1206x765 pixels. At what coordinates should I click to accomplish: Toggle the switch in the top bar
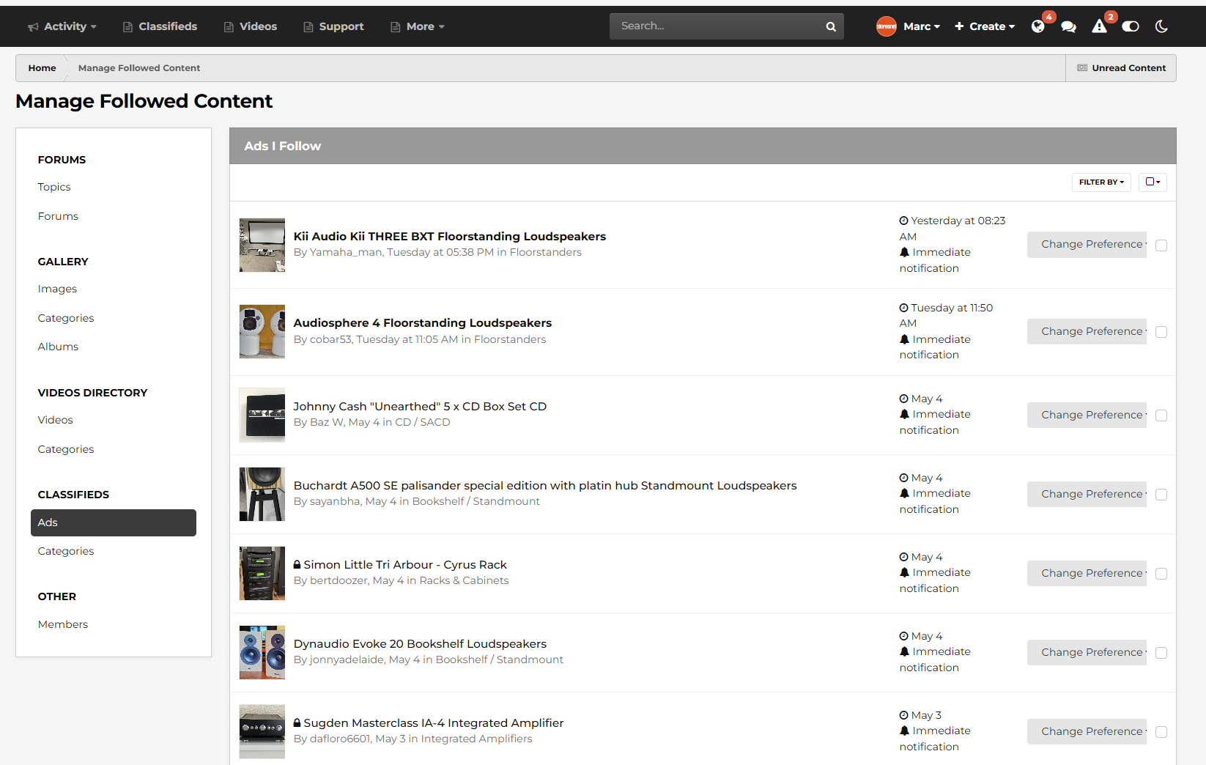point(1131,26)
